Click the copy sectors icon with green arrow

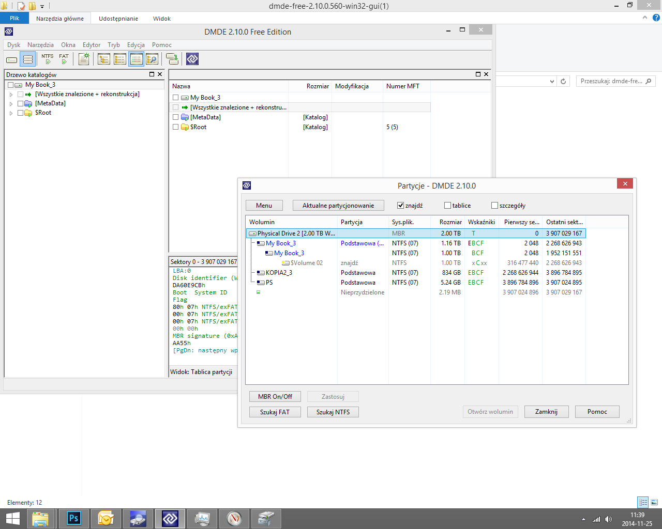[x=172, y=59]
